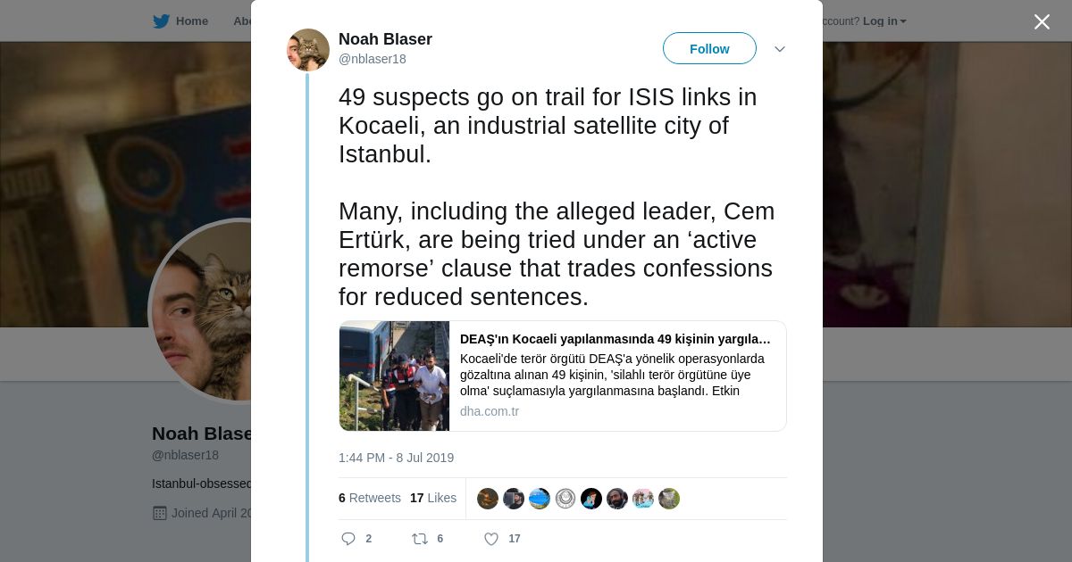Click the Twitter bird Home icon

[x=161, y=21]
